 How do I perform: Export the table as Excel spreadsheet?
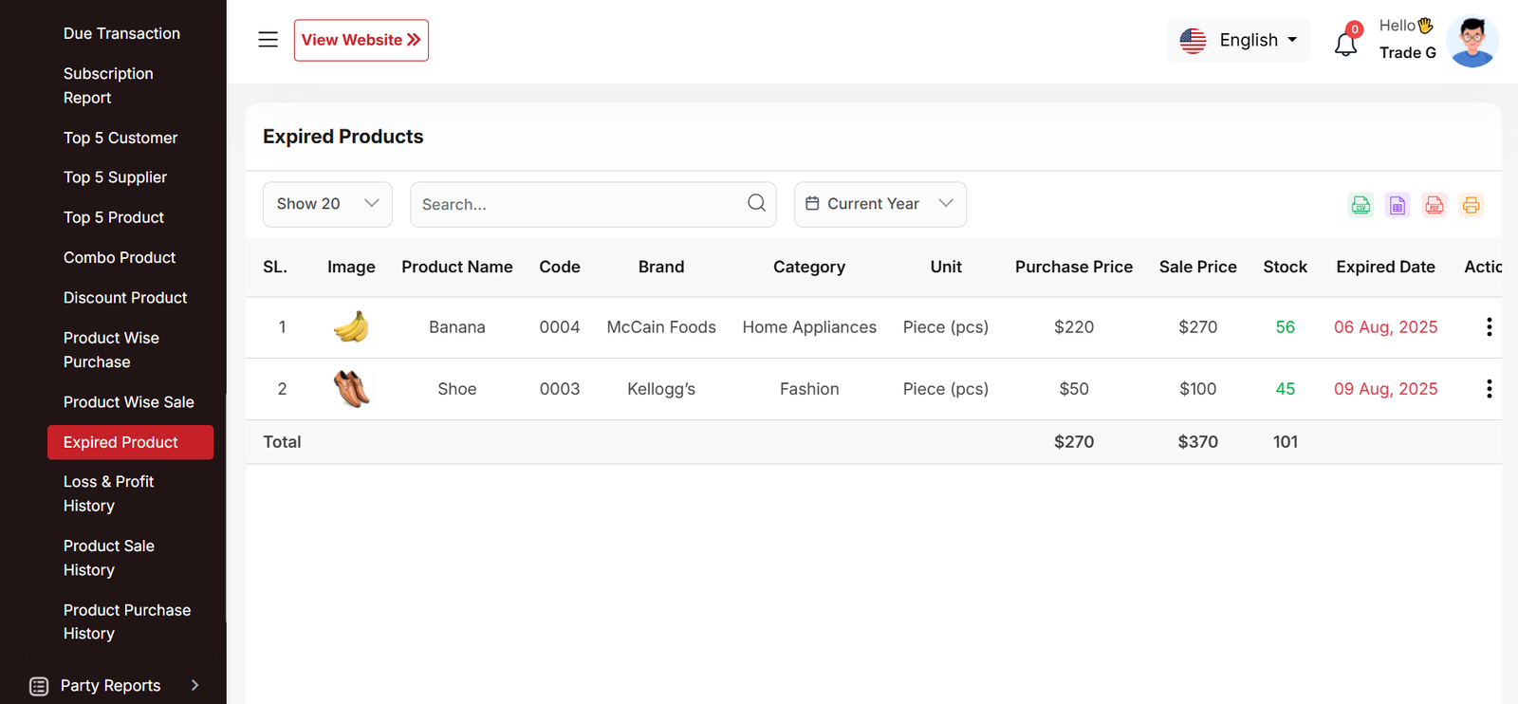[1398, 205]
